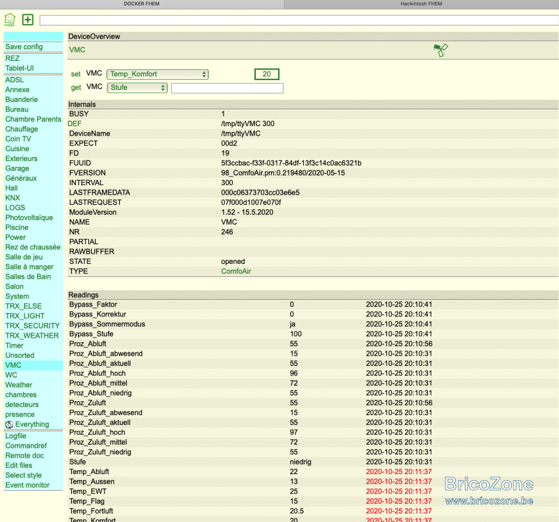Open the Remote doc link

tap(25, 456)
